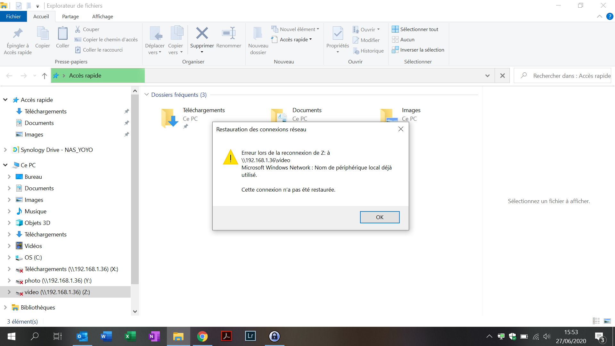The height and width of the screenshot is (346, 615).
Task: Click the Sélectionner tout icon
Action: coord(395,29)
